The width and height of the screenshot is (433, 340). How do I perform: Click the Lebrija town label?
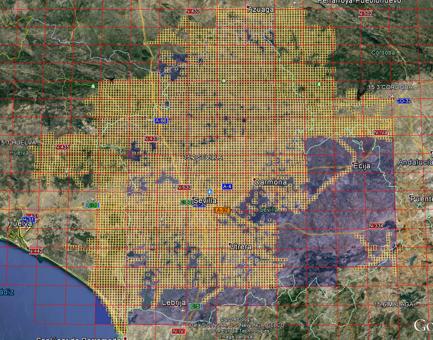click(174, 302)
